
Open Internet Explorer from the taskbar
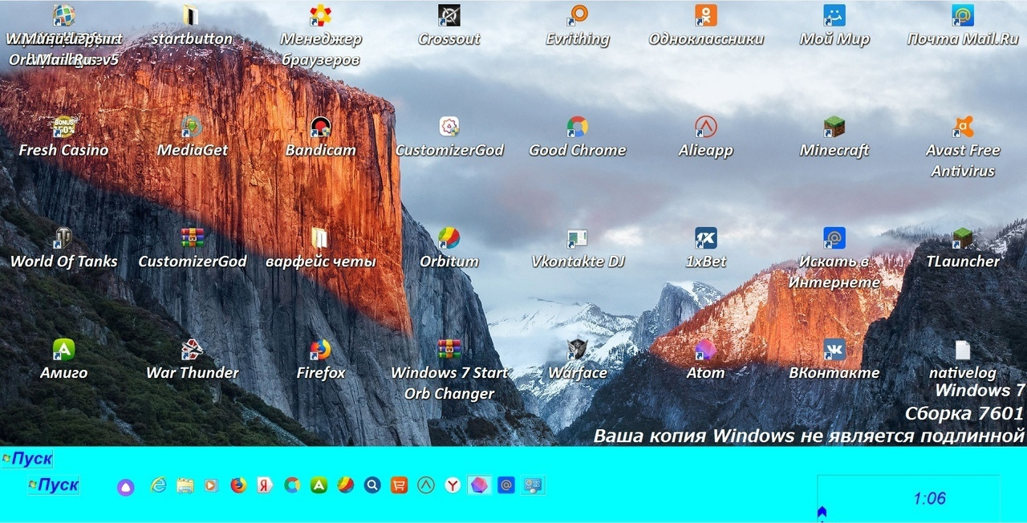159,485
